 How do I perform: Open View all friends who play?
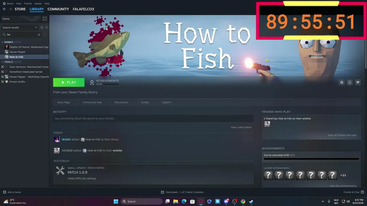click(x=342, y=135)
